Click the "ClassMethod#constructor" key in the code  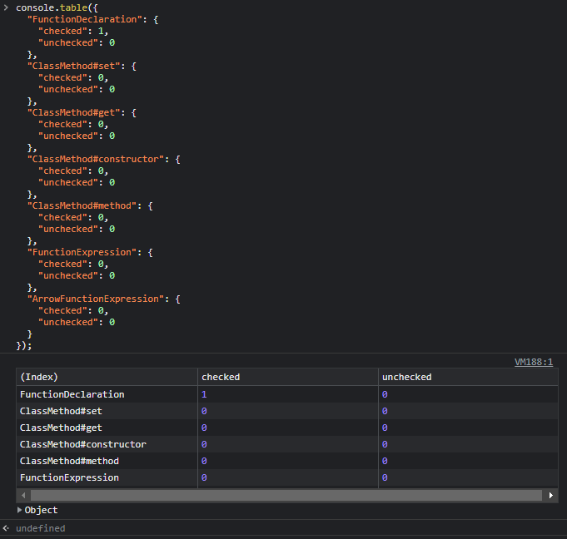(96, 159)
